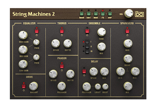The width and height of the screenshot is (156, 109).
Task: Click the HIGH GAIN knob
Action: [x=23, y=35]
